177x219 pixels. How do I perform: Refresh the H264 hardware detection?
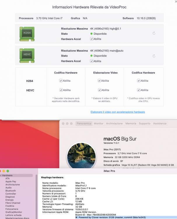pos(154,33)
